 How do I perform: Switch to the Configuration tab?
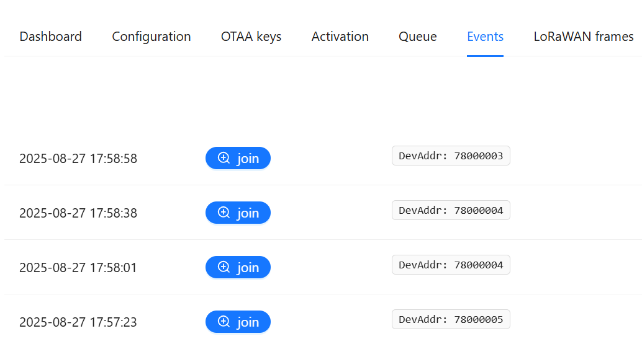(151, 37)
